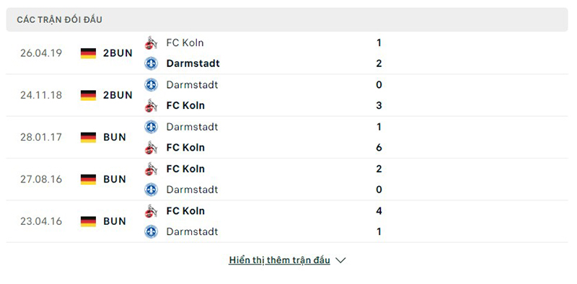Click 'CÁC TRẬN ĐỐI ĐẦU' section header
The height and width of the screenshot is (284, 577).
pyautogui.click(x=60, y=19)
